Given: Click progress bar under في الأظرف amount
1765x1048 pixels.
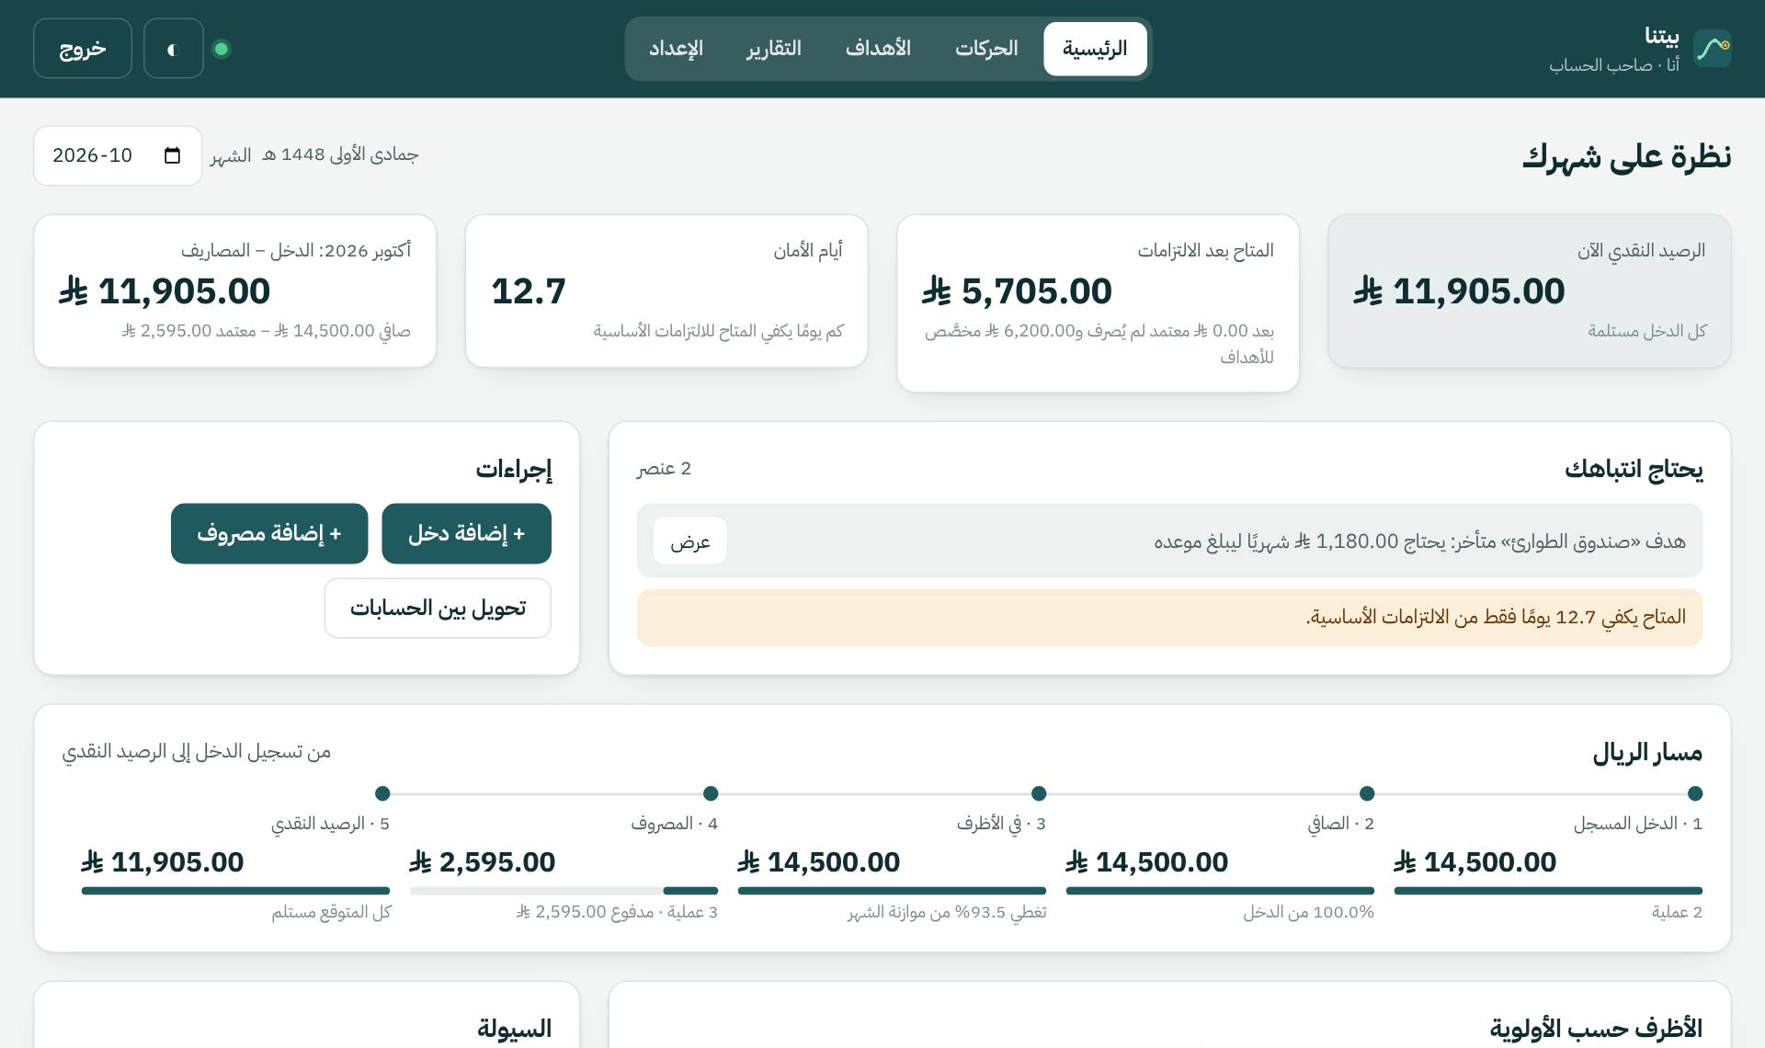Looking at the screenshot, I should [x=892, y=891].
